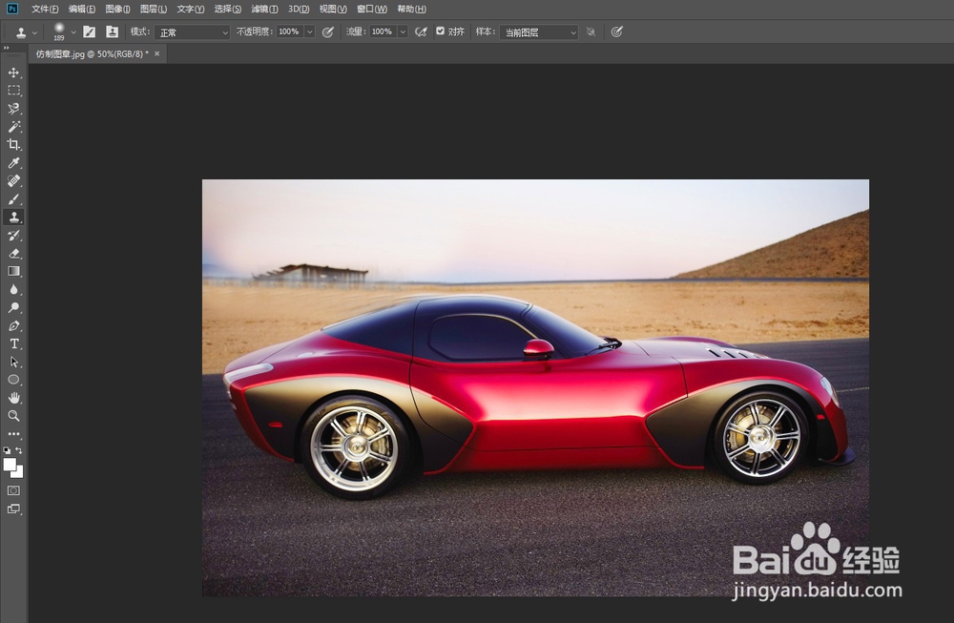
Task: Toggle the Clone Source panel
Action: [x=112, y=31]
